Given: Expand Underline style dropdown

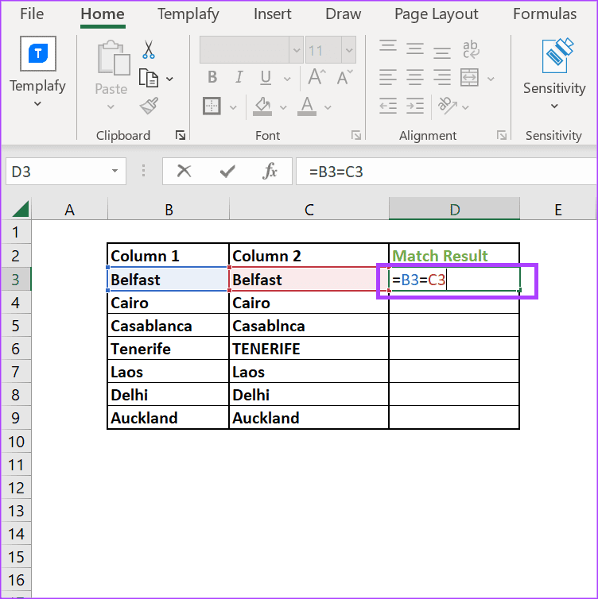Looking at the screenshot, I should (x=287, y=79).
